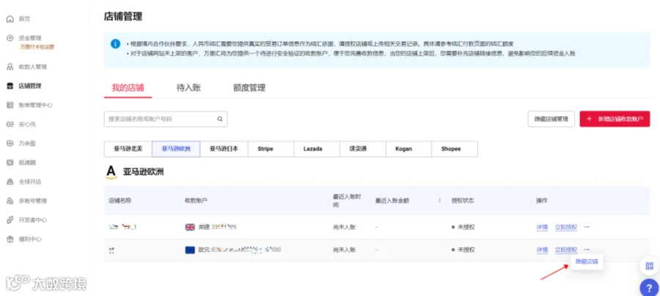The image size is (660, 296).
Task: Click 尚未入账 in the 欧元 row
Action: point(344,250)
